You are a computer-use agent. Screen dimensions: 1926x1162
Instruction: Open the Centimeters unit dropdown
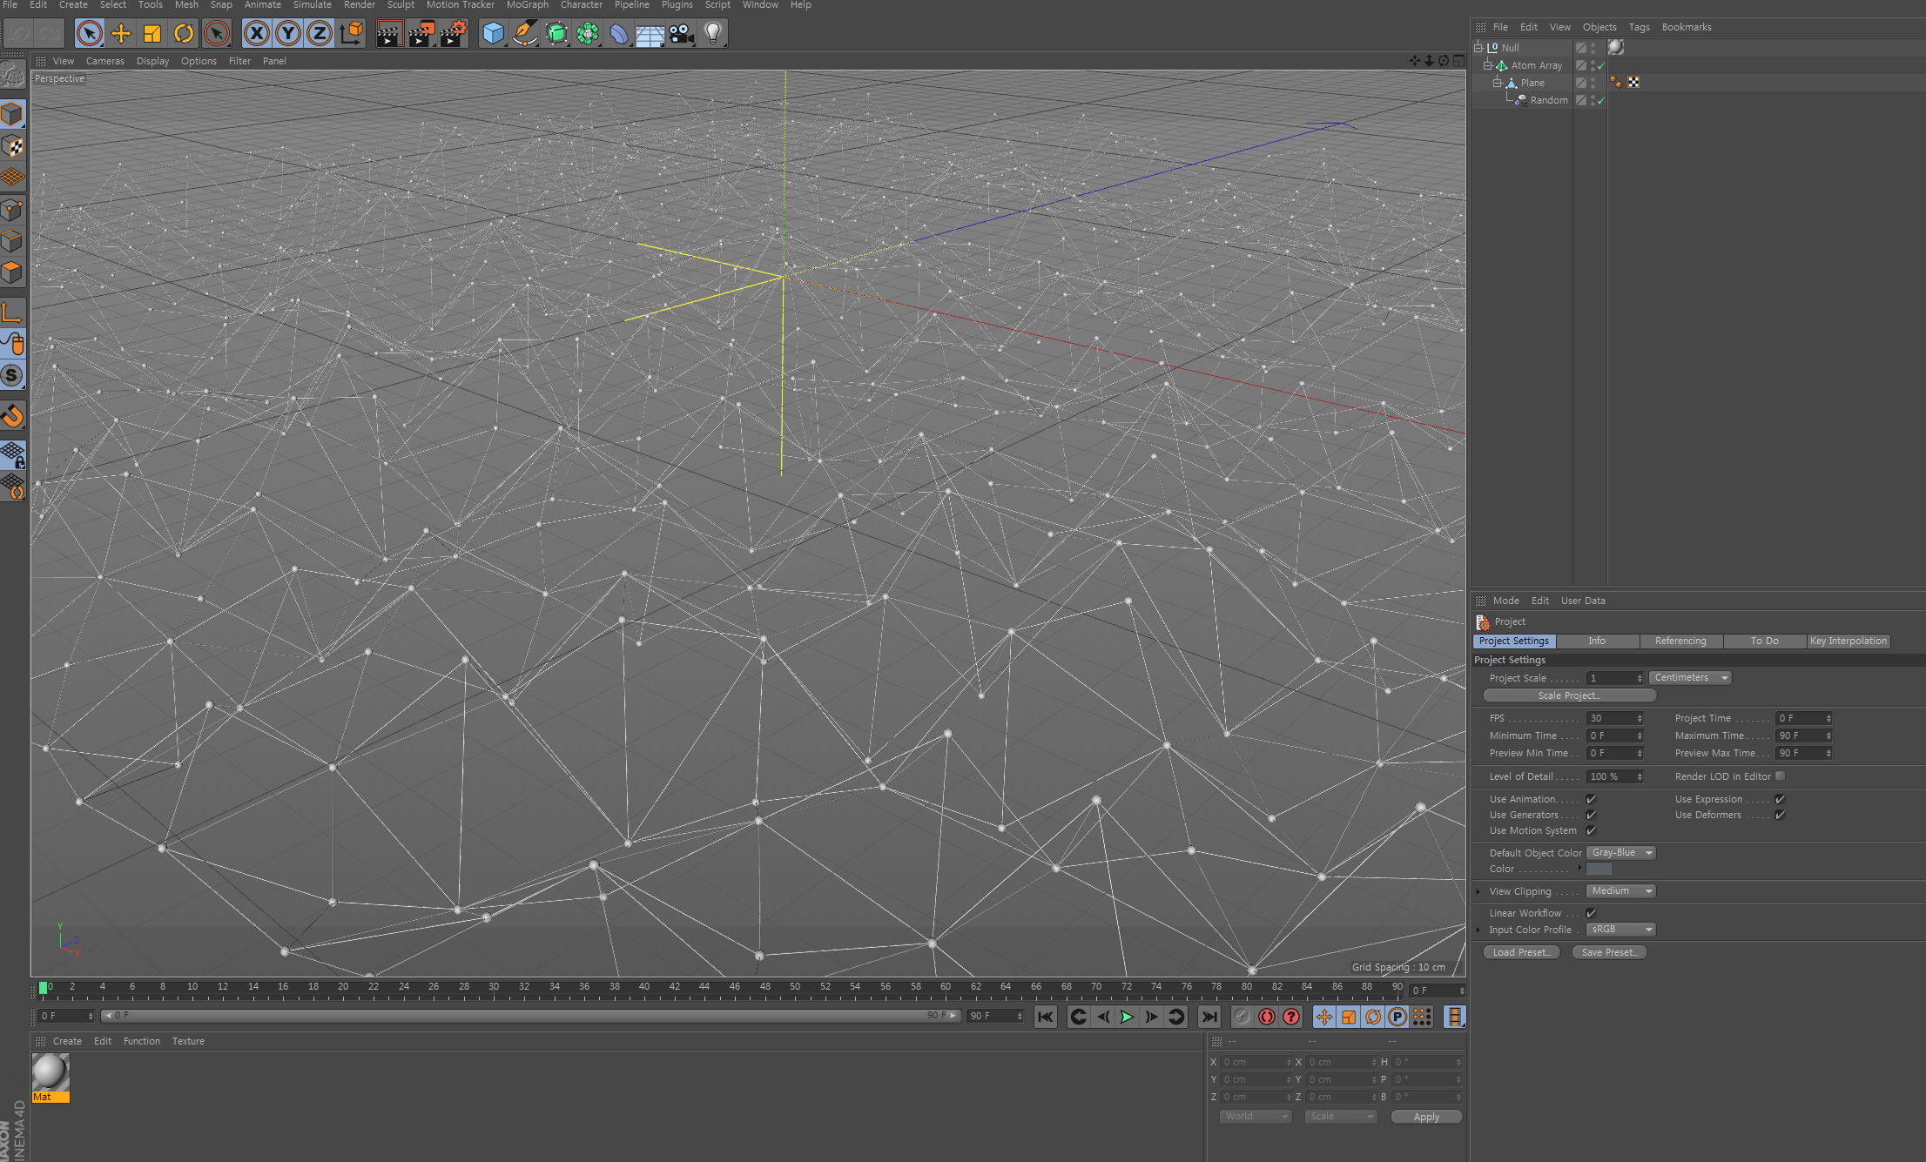[1690, 678]
